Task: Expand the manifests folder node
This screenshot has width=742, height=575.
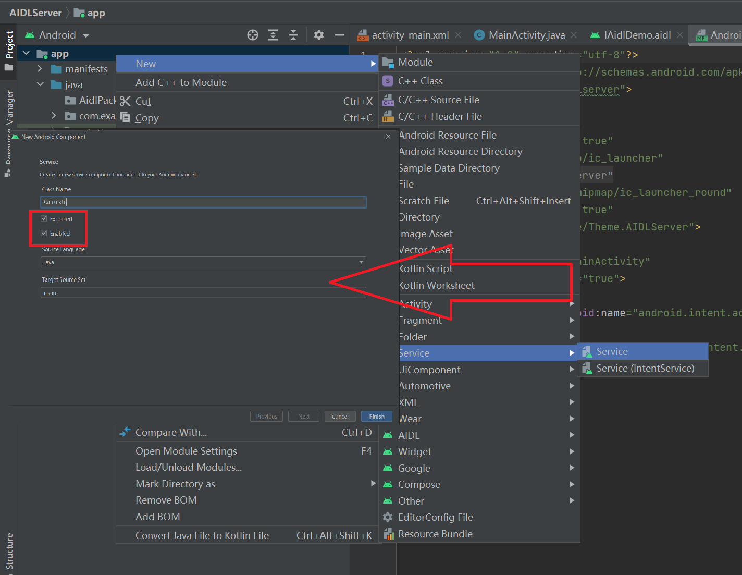Action: click(40, 68)
